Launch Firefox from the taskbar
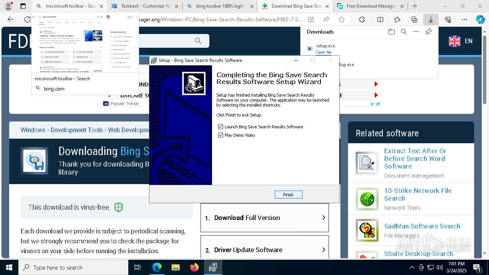 194,267
